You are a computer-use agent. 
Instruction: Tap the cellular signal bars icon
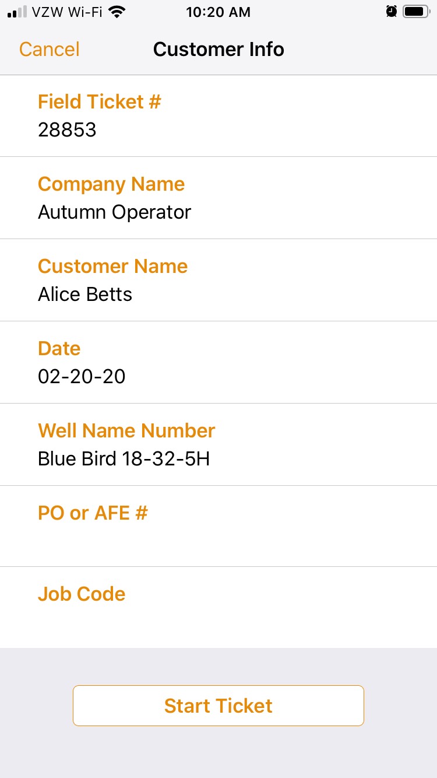tap(17, 12)
